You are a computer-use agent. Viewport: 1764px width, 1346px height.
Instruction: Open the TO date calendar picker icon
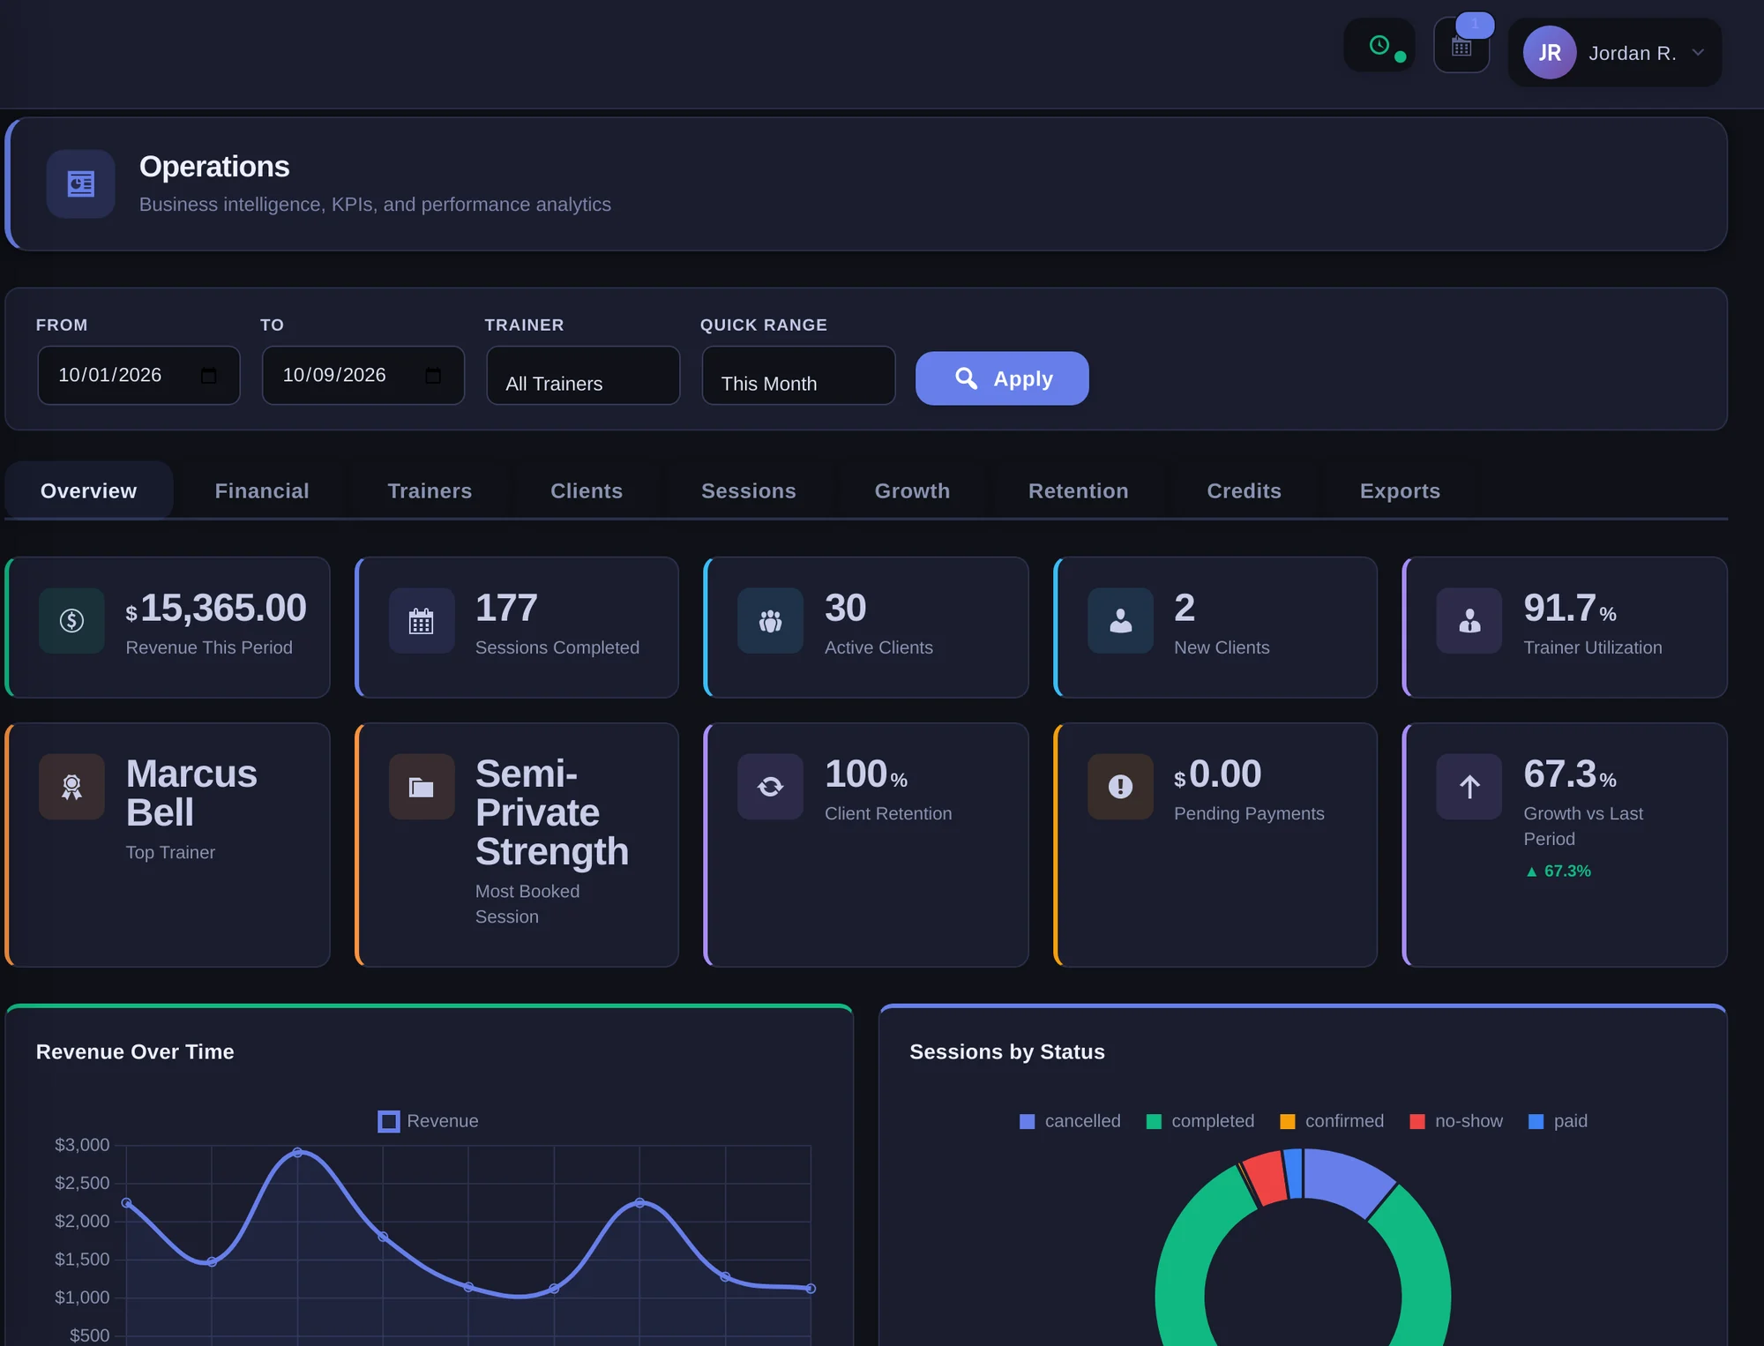[x=433, y=376]
